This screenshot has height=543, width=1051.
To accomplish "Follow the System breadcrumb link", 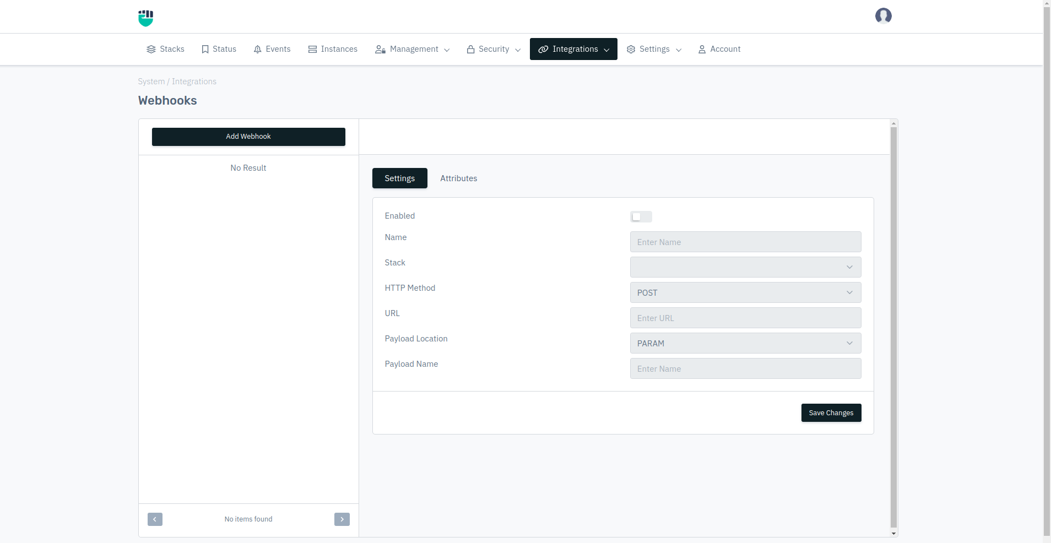I will point(151,82).
